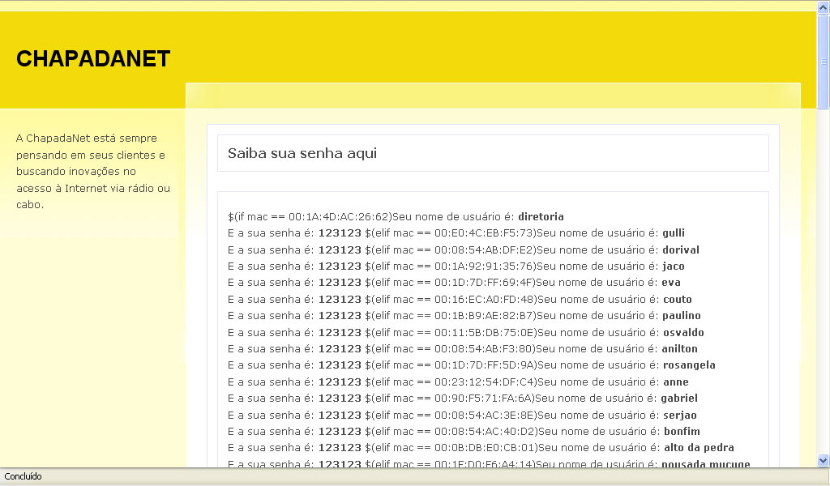Click the 'Saiba sua senha aqui' heading

click(302, 153)
